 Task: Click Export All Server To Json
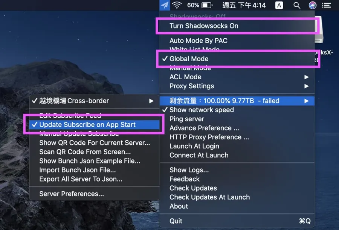coord(94,179)
